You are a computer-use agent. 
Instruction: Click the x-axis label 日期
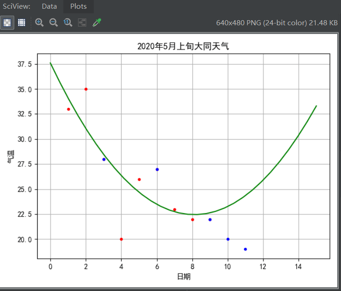[x=184, y=276]
